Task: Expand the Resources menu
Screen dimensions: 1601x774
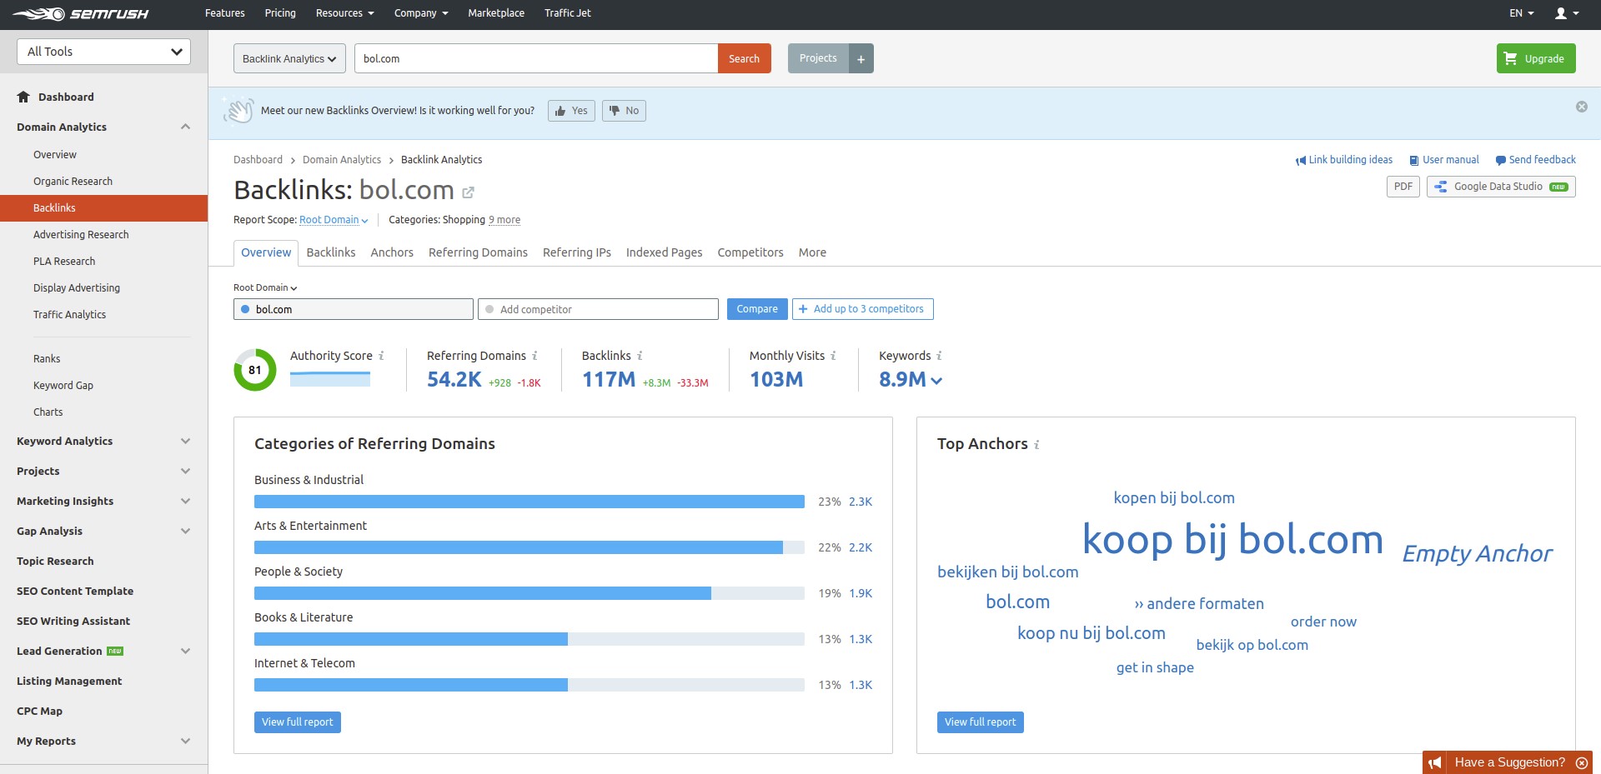Action: 344,13
